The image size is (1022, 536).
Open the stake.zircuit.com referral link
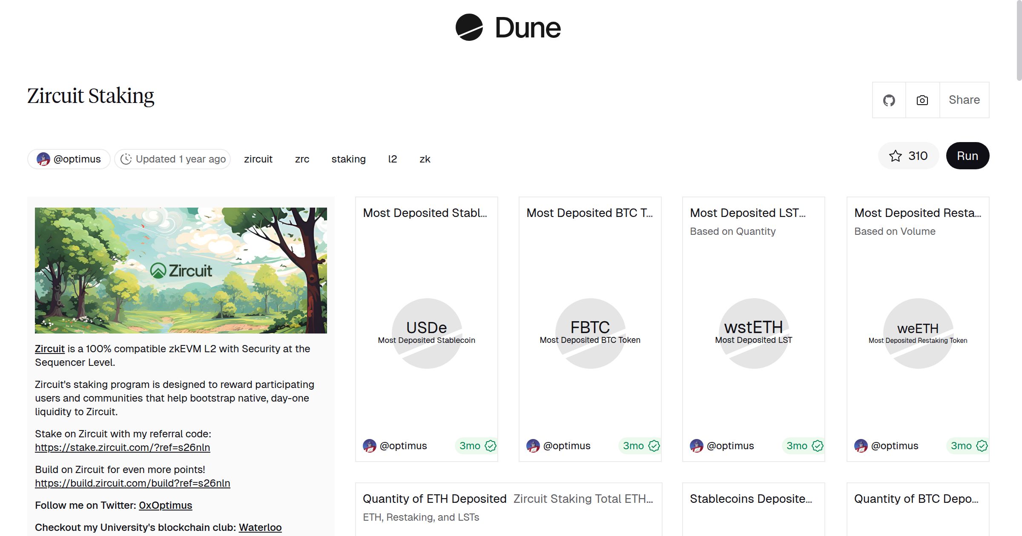(122, 448)
